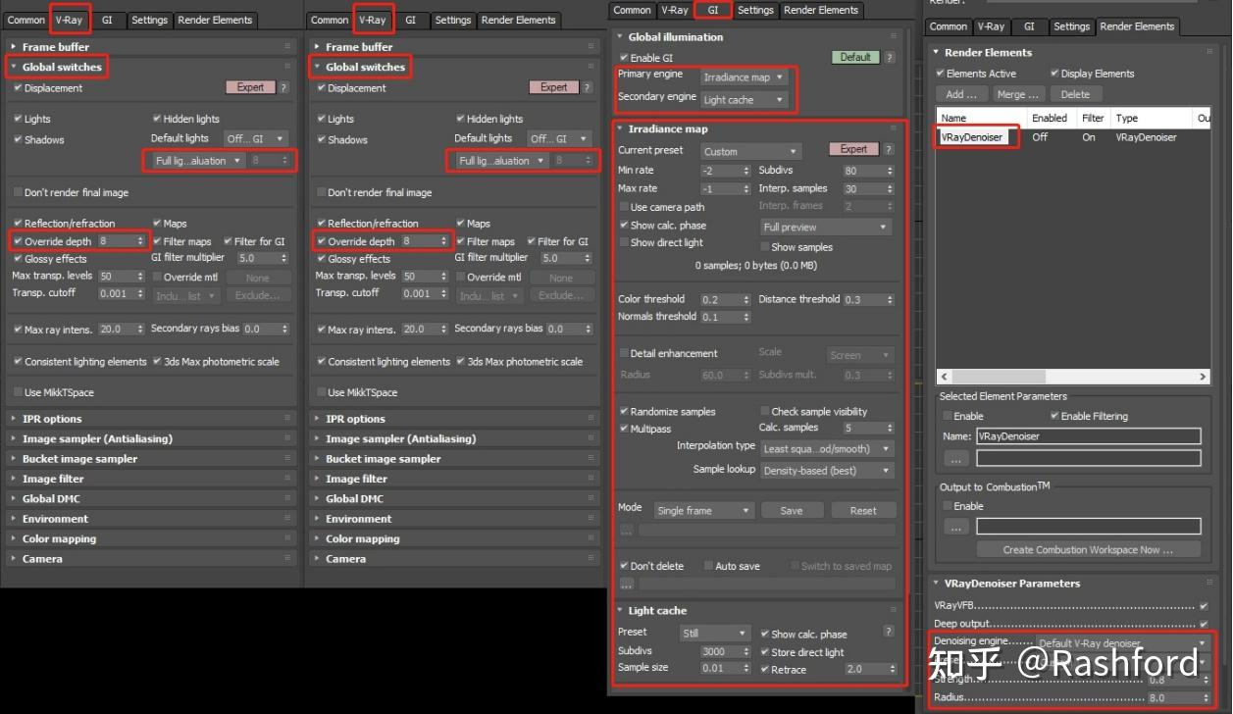Open the Interpolation type dropdown
The width and height of the screenshot is (1233, 714).
tap(828, 448)
